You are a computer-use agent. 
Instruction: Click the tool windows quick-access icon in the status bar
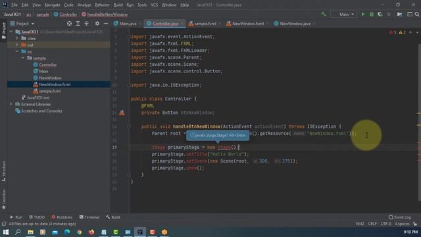click(4, 224)
